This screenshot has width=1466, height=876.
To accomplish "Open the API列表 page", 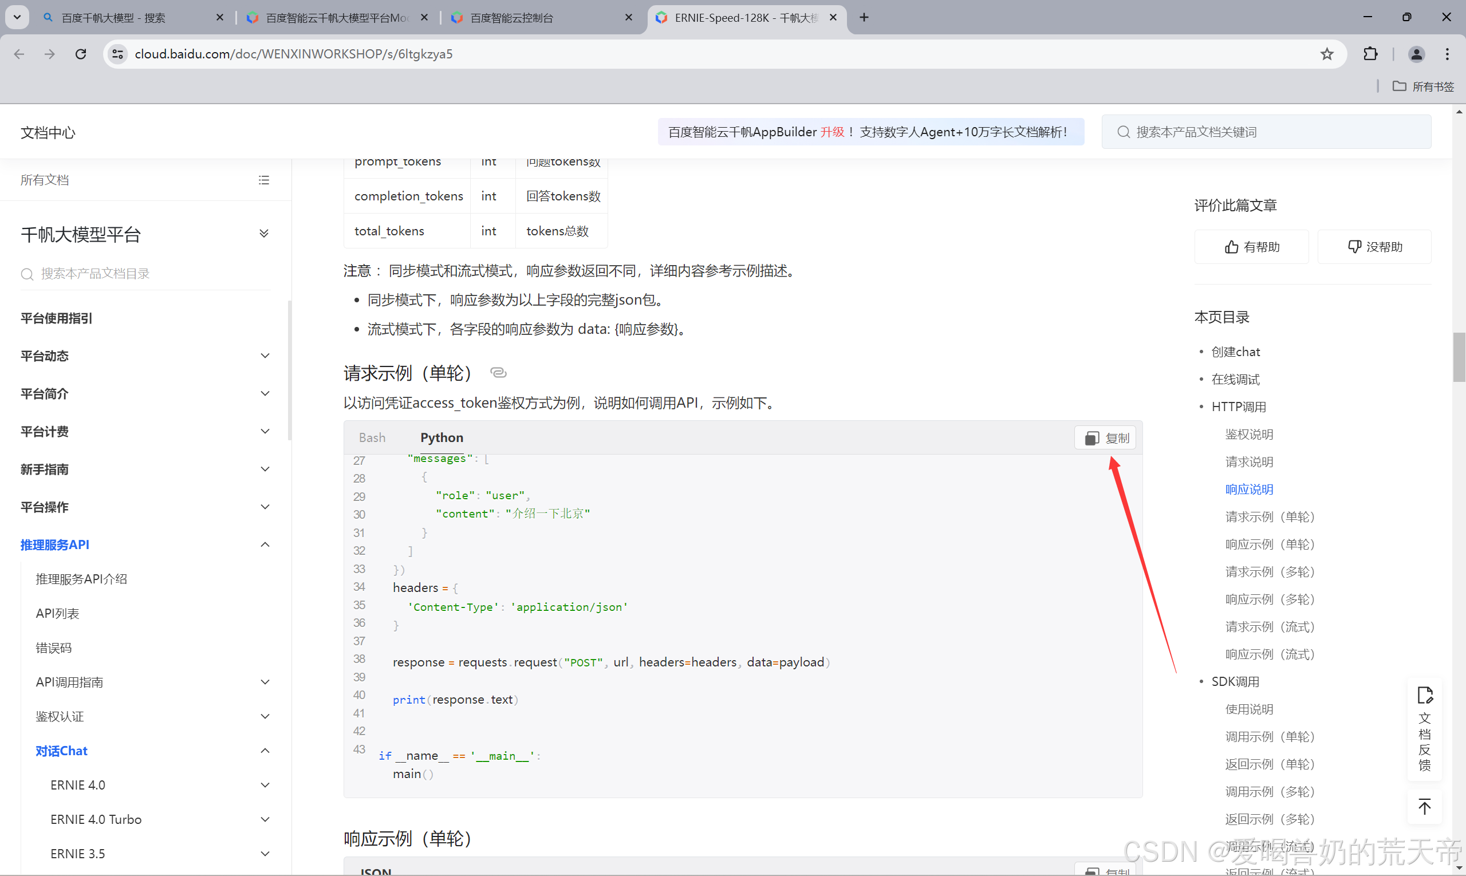I will point(57,613).
